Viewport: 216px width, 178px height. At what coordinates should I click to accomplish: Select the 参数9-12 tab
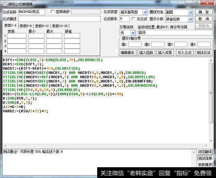(x=42, y=26)
